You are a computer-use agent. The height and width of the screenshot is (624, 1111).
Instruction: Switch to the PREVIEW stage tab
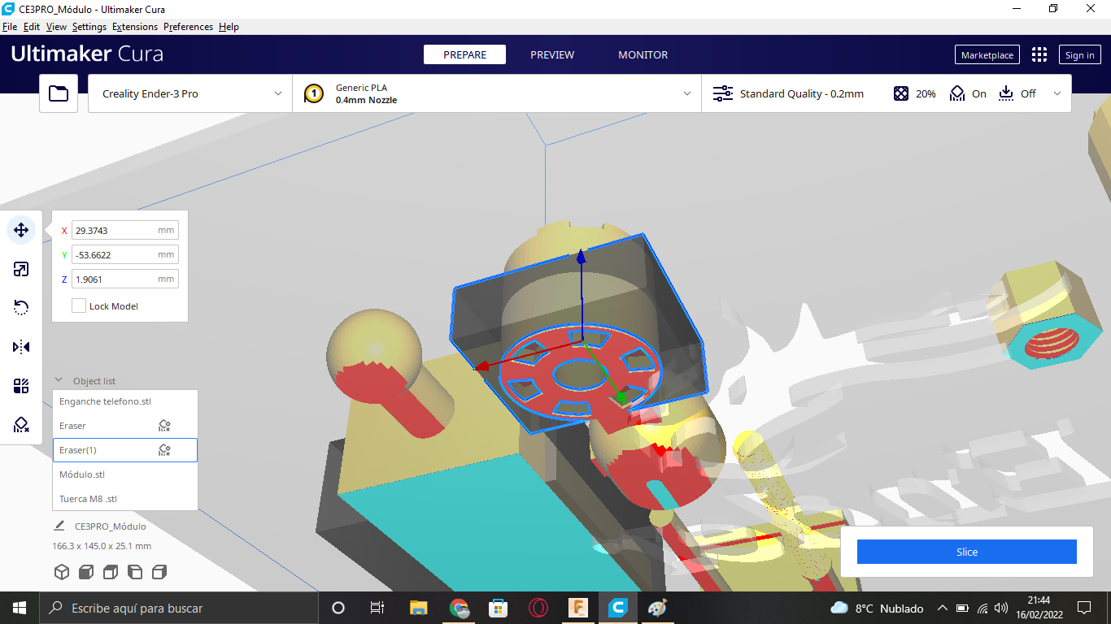552,54
